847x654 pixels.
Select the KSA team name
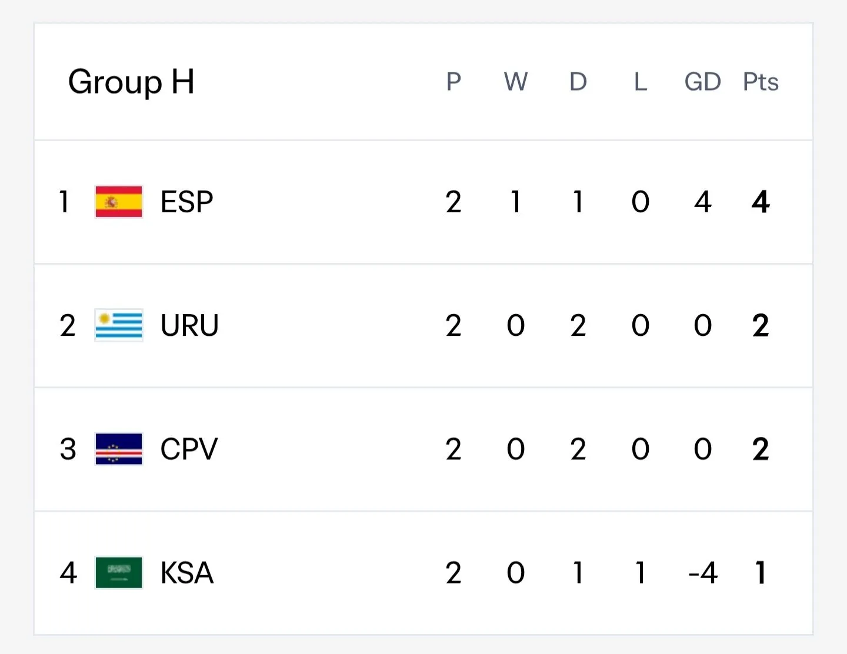[187, 573]
